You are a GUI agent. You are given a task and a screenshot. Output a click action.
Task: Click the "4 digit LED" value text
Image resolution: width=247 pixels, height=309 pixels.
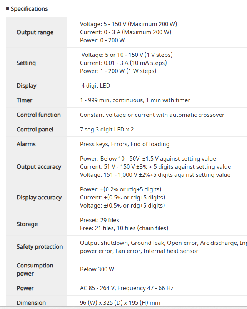tap(96, 86)
